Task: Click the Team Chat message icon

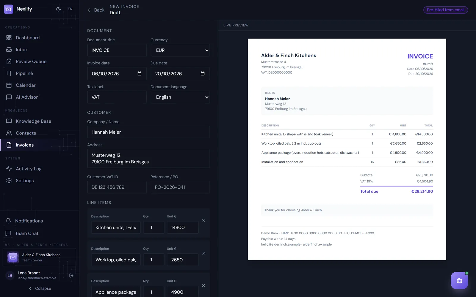Action: pos(8,233)
